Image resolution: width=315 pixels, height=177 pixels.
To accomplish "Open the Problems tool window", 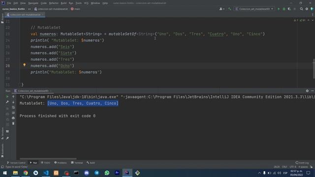I will (61, 163).
